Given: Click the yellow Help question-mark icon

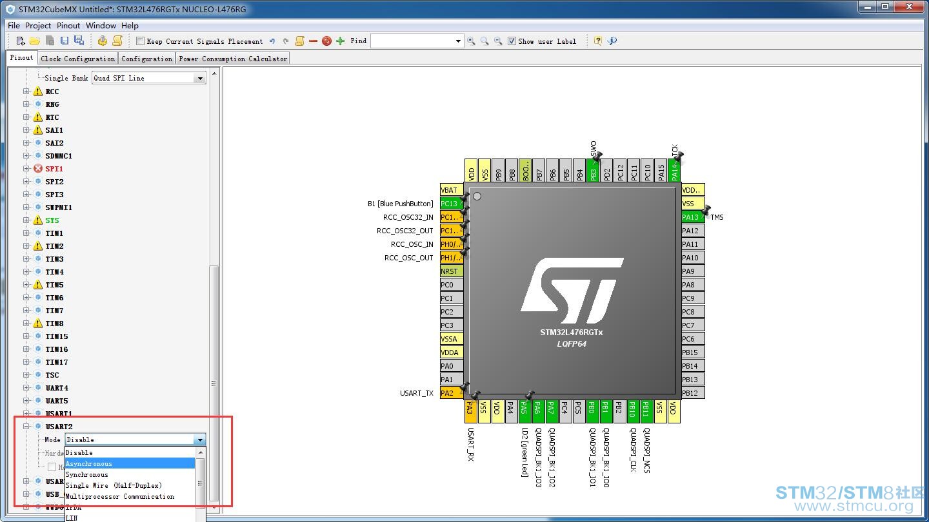Looking at the screenshot, I should coord(598,41).
